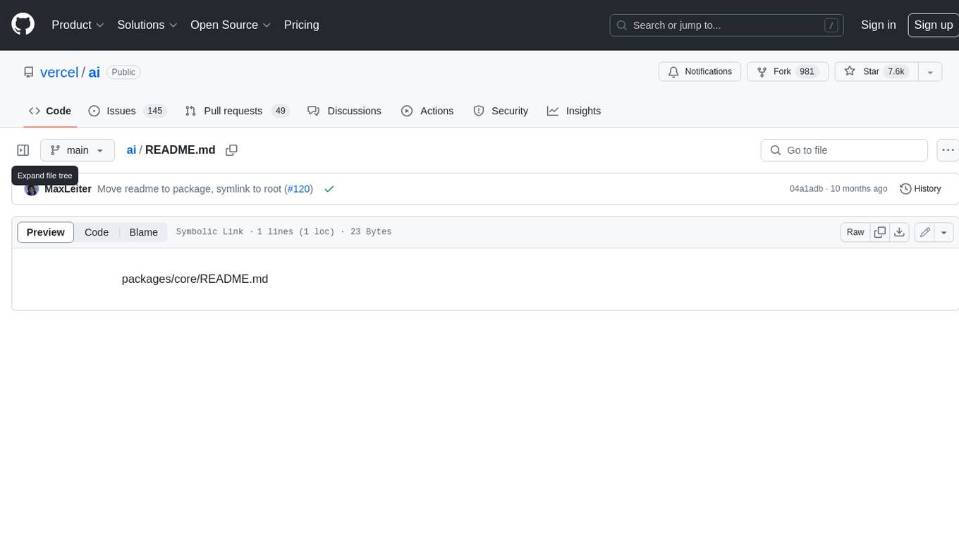The image size is (959, 539).
Task: Open the GitHub homepage logo
Action: (x=23, y=25)
